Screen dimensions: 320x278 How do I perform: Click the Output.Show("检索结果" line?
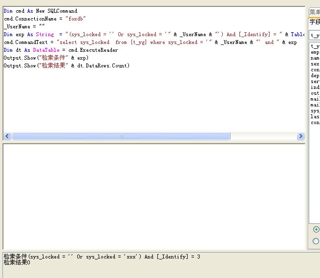(66, 65)
